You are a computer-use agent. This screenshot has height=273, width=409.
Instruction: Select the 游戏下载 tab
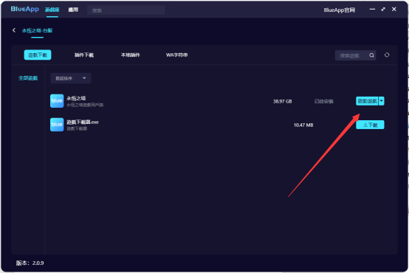(x=38, y=55)
